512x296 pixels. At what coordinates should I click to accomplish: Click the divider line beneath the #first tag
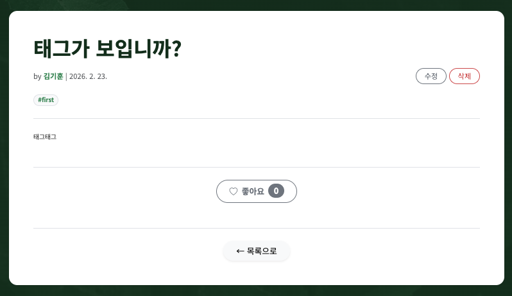(257, 118)
